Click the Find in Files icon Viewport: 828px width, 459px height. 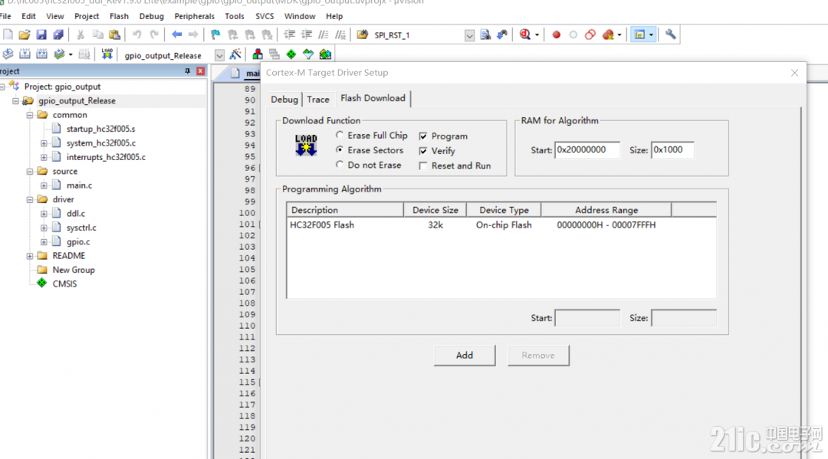click(x=362, y=34)
